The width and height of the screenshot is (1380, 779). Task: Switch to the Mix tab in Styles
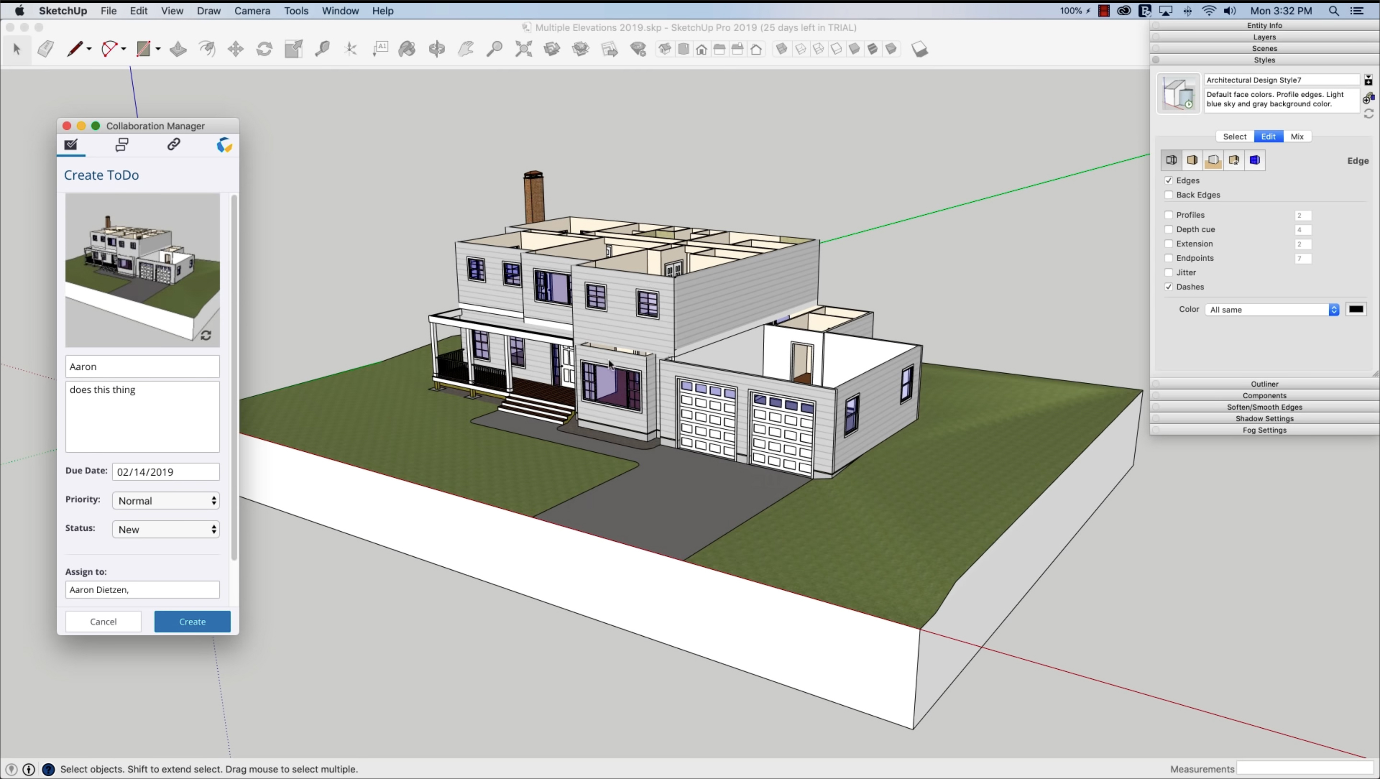point(1297,137)
